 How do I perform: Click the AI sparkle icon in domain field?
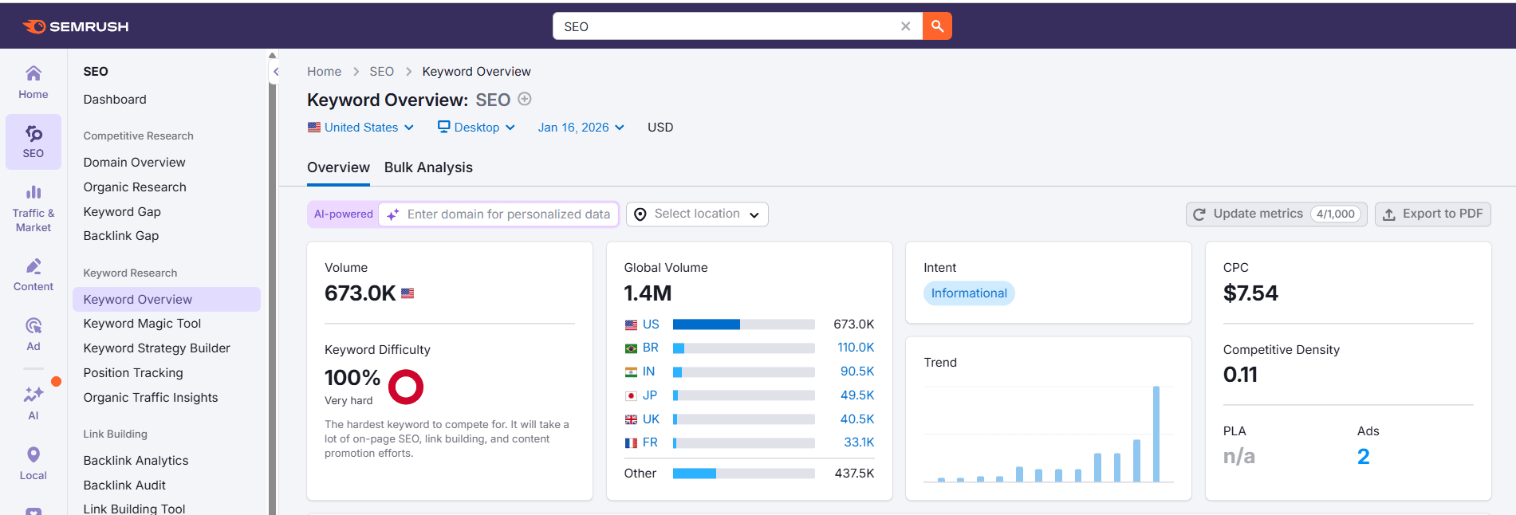tap(392, 214)
